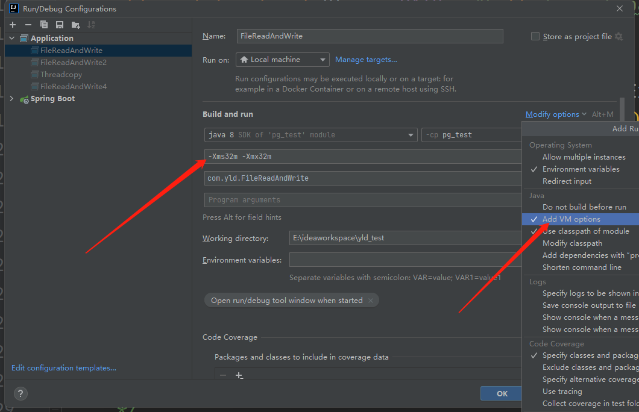Remove the selected configuration with minus icon

(28, 25)
